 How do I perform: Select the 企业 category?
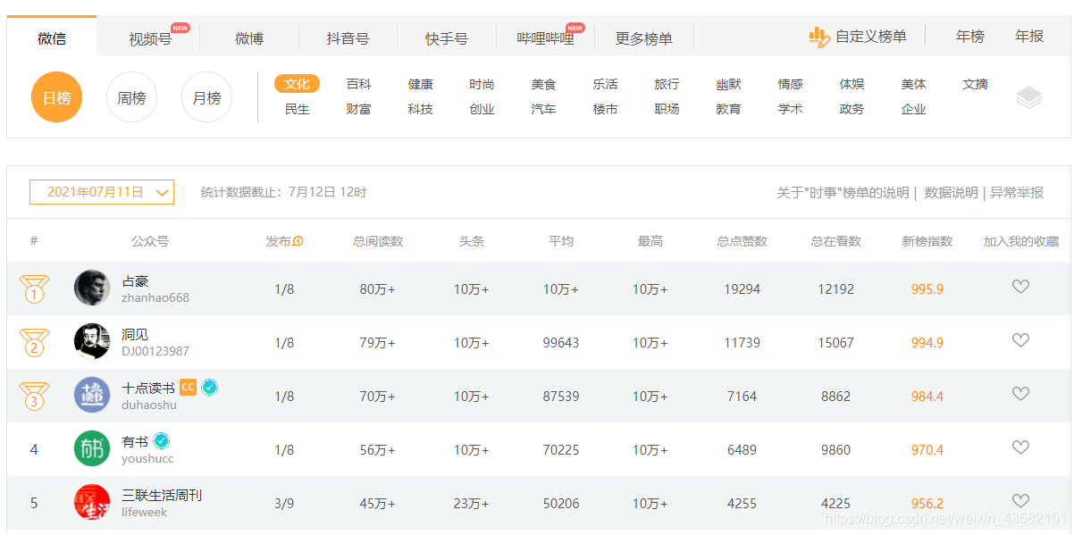tap(914, 109)
